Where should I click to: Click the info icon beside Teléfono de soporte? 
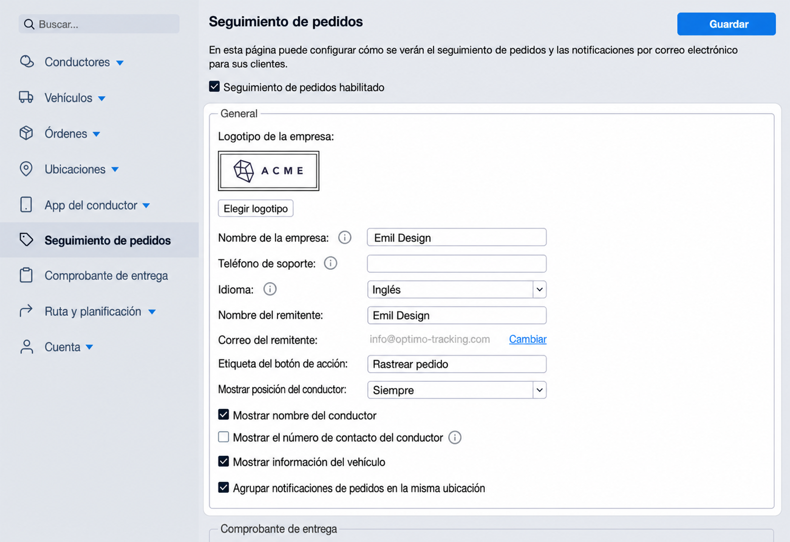pos(330,263)
